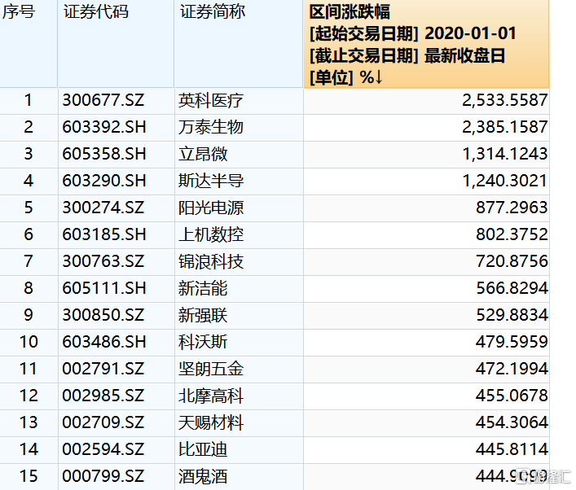Select the 序号 column header
Image resolution: width=576 pixels, height=490 pixels.
click(29, 44)
